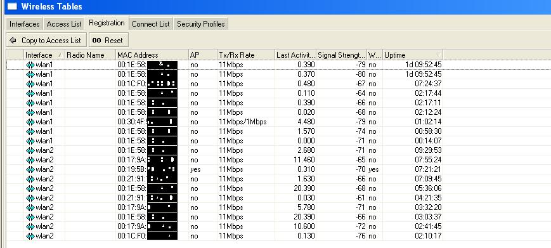Switch to the Interfaces tab

tap(25, 24)
